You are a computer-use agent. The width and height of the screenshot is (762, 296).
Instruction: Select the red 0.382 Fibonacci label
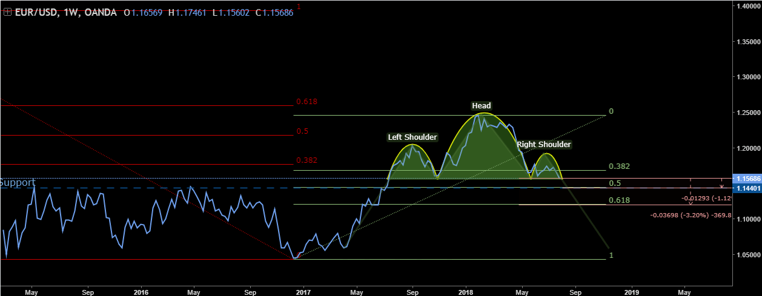[x=306, y=160]
